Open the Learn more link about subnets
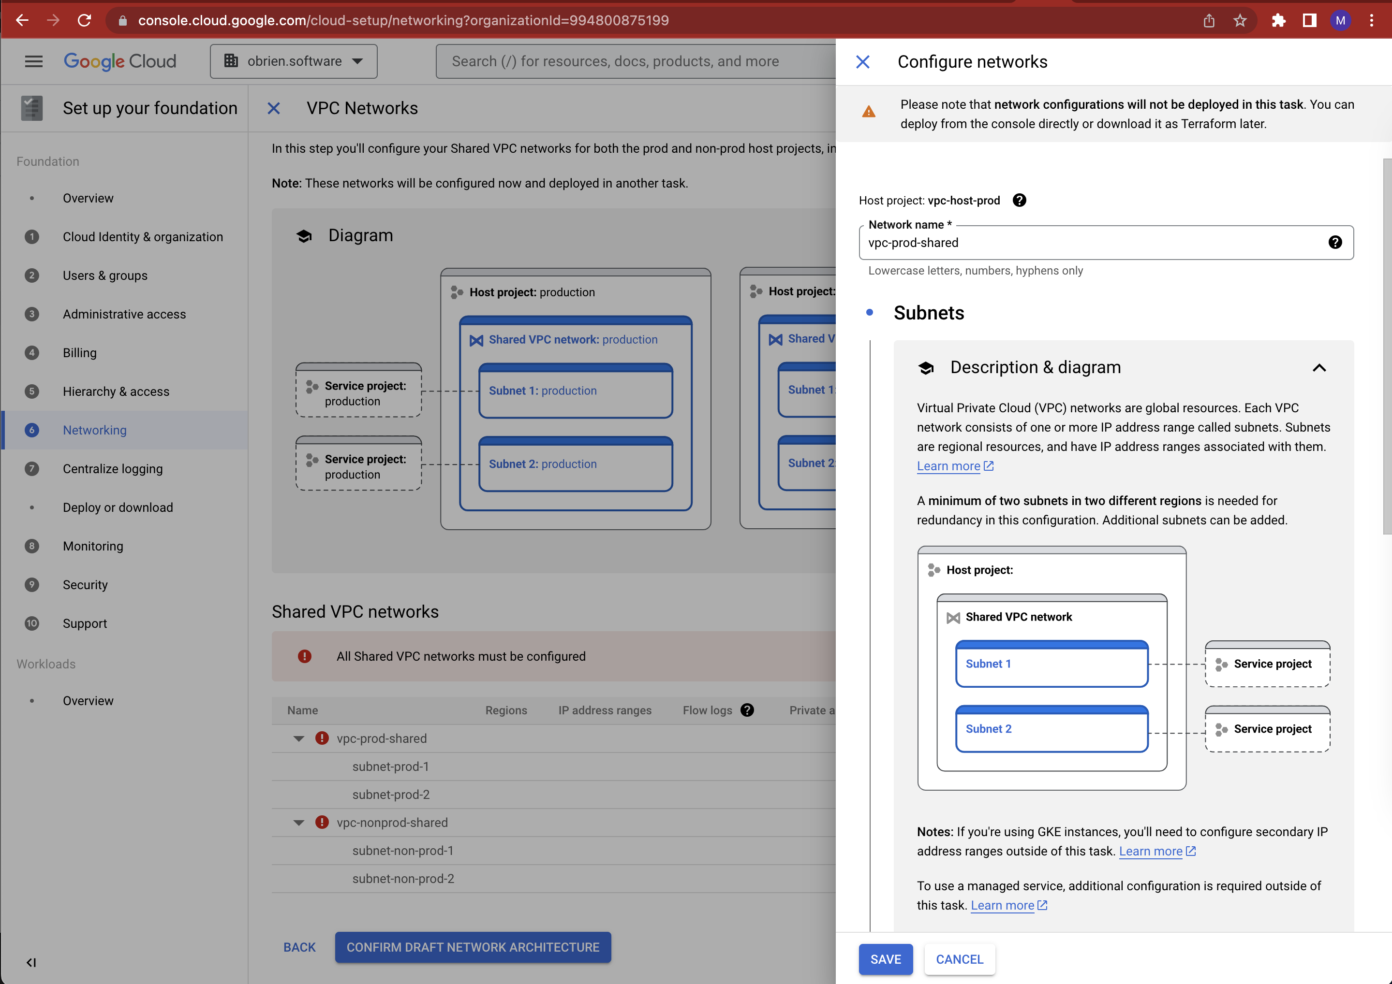 click(x=949, y=466)
